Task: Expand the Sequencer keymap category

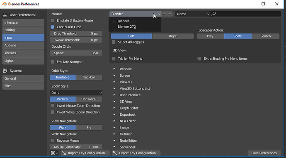Action: 114,147
